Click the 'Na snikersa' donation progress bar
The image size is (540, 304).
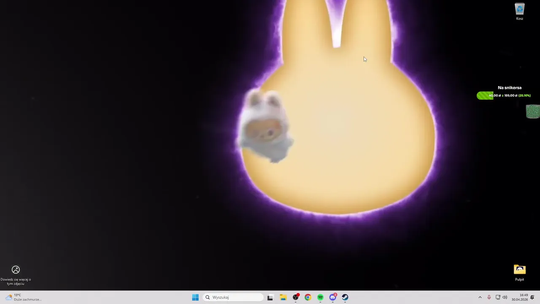(x=504, y=95)
